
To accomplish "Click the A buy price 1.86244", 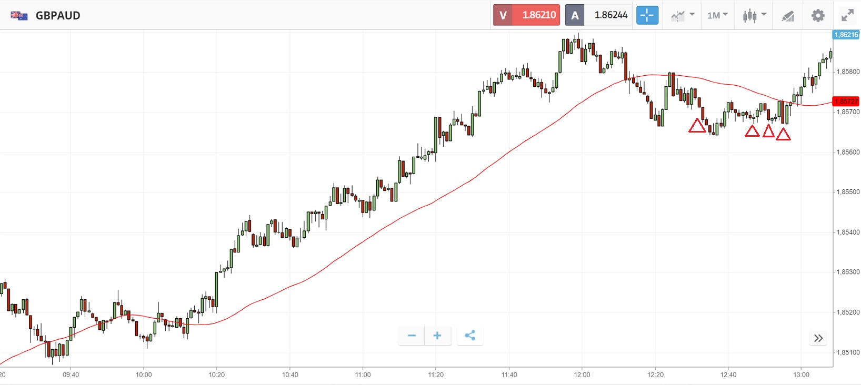I will (x=598, y=15).
